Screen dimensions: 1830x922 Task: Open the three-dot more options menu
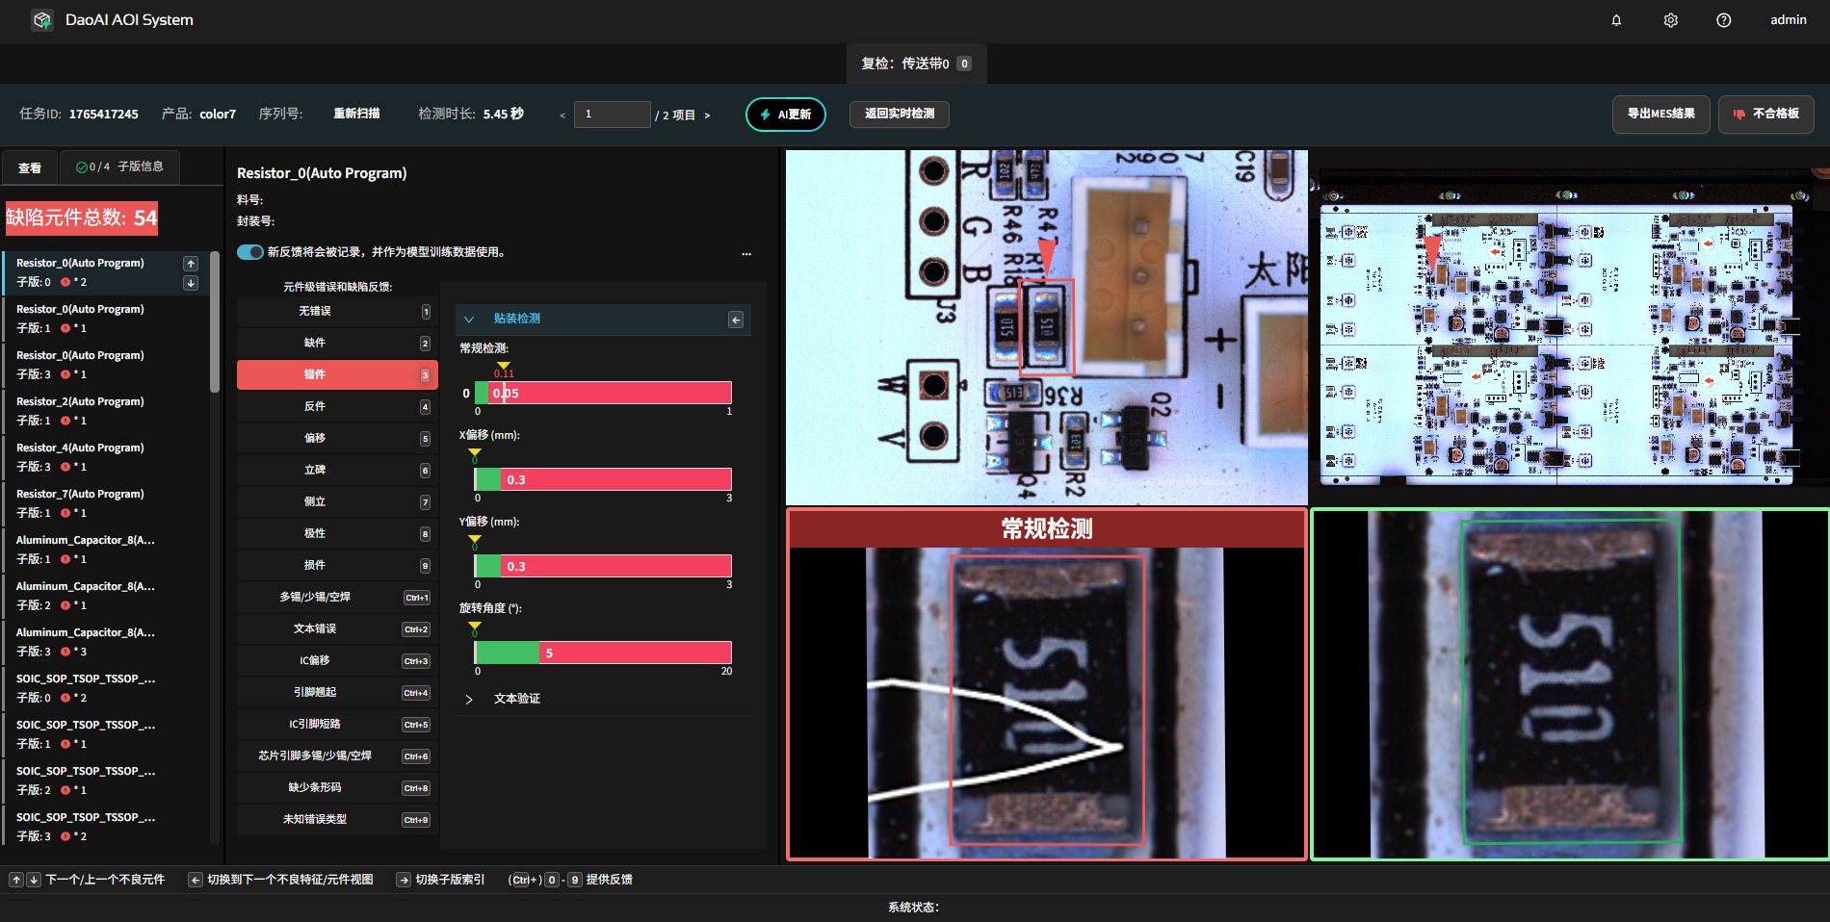(746, 254)
